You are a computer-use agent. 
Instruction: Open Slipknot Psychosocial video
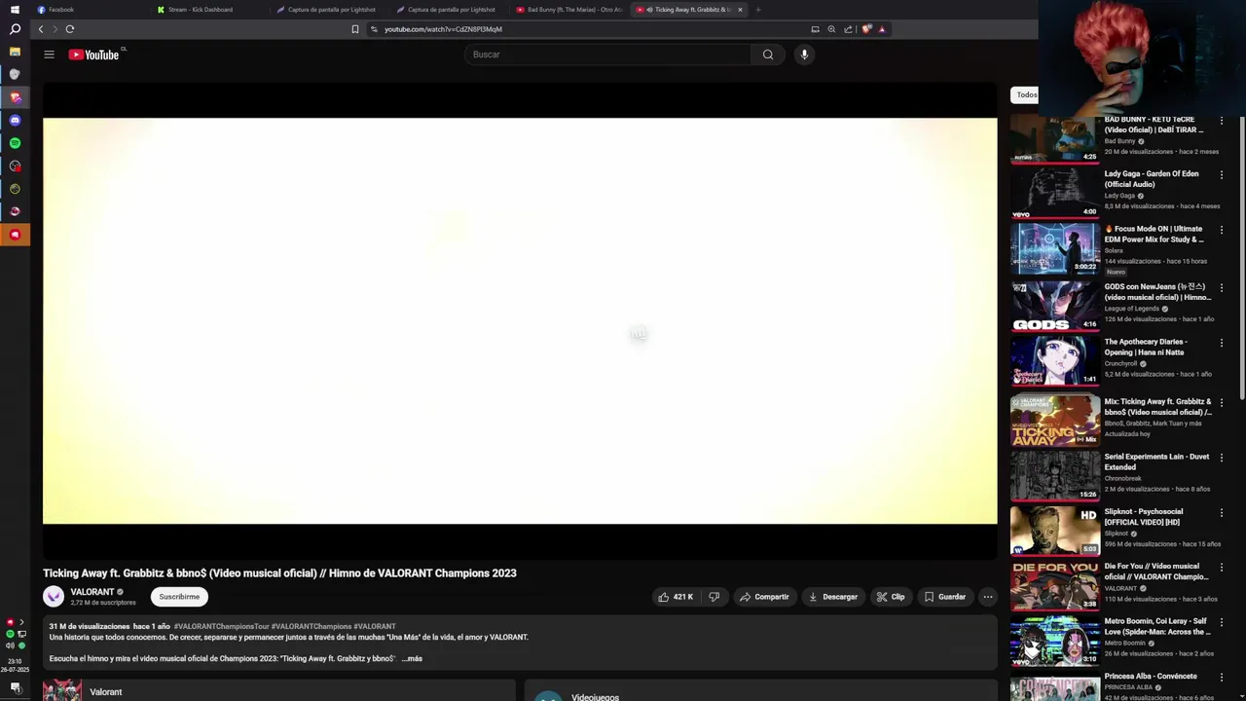[x=1054, y=531]
